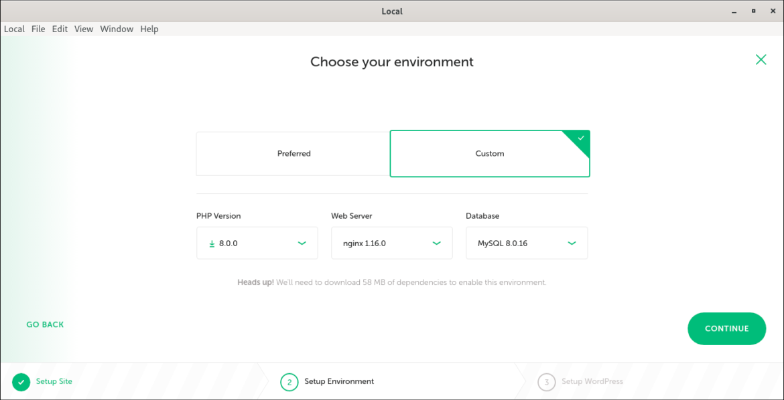
Task: Go to the Setup Site step label
Action: (x=54, y=381)
